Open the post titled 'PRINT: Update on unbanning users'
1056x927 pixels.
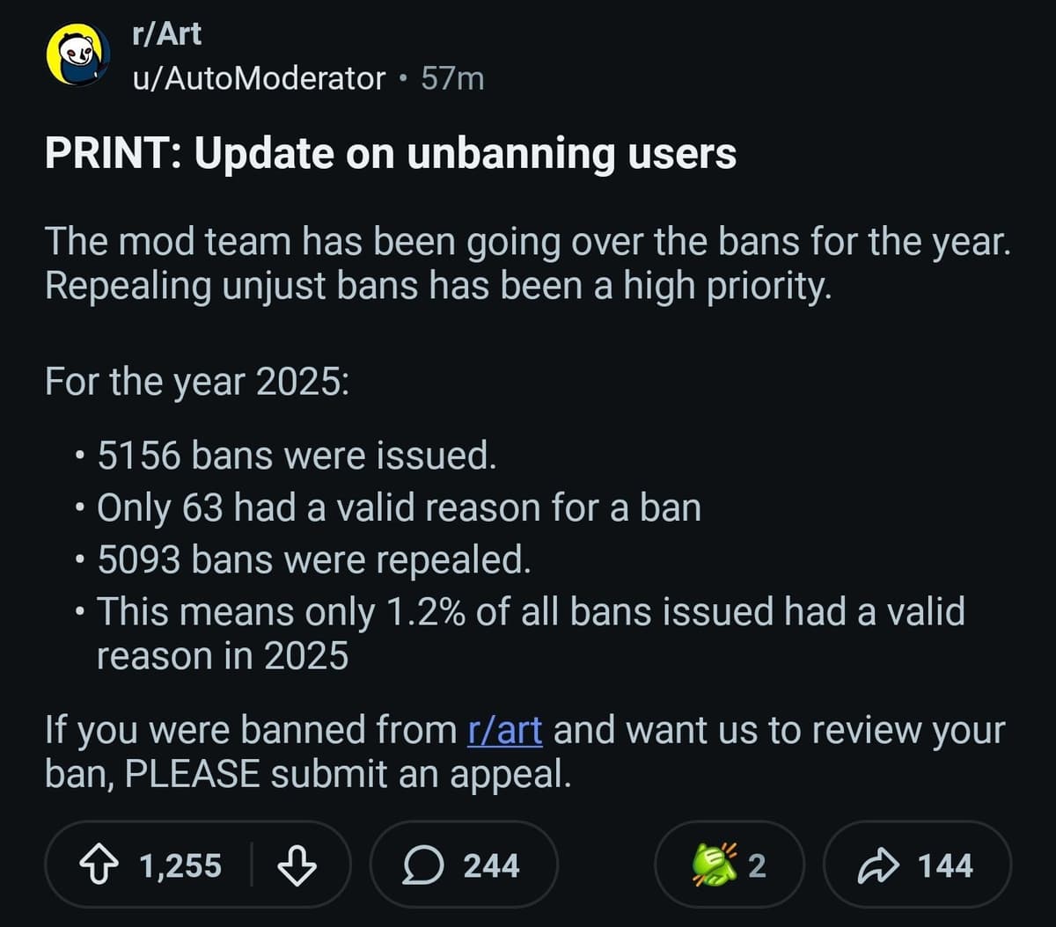(x=390, y=154)
